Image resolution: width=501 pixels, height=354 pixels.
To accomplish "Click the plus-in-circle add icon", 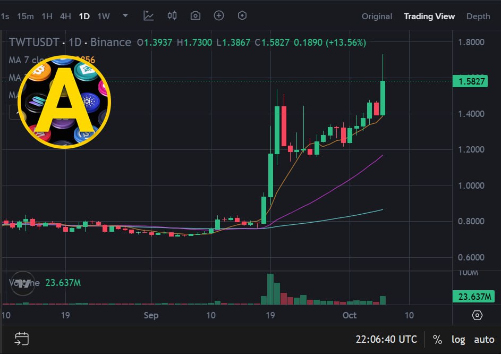I will [219, 15].
